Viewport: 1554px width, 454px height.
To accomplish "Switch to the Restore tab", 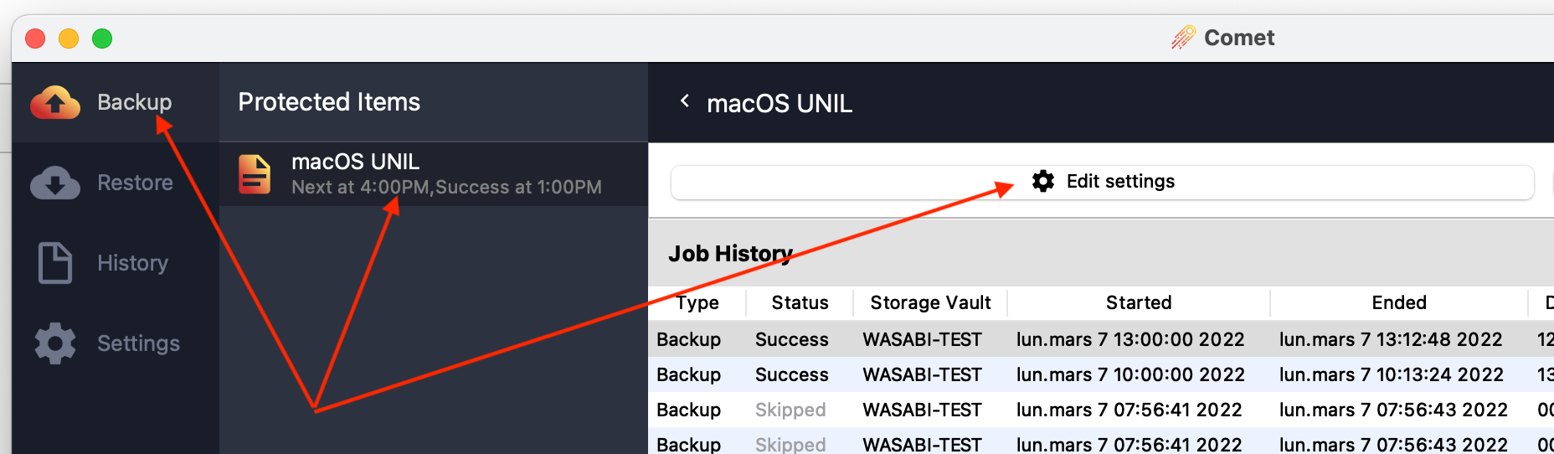I will 135,183.
